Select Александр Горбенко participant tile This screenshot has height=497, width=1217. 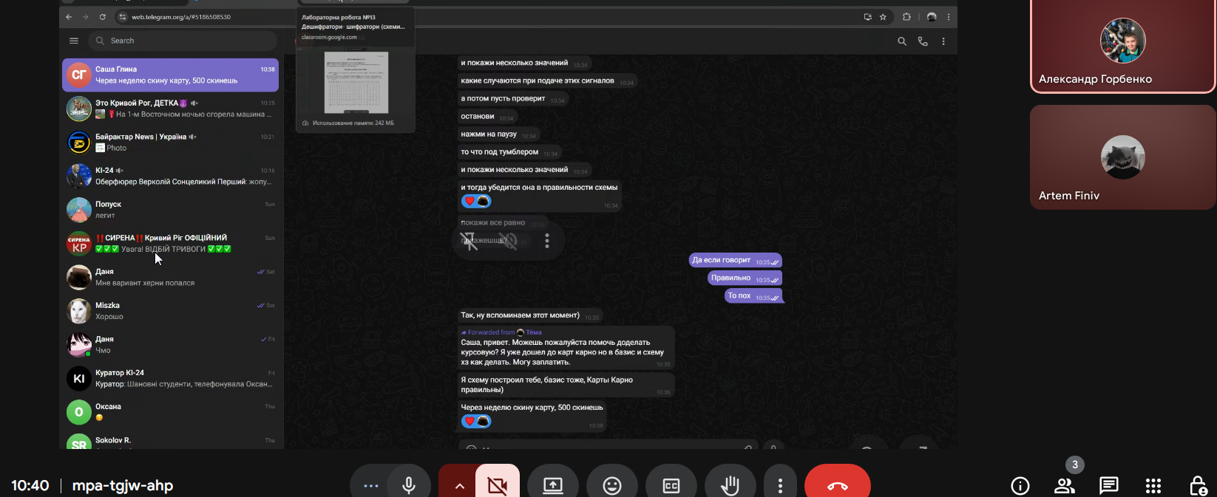pyautogui.click(x=1123, y=46)
